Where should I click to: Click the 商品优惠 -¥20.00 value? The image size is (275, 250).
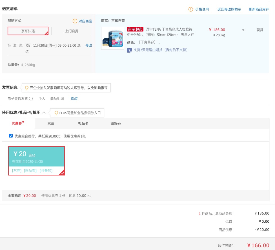262,230
